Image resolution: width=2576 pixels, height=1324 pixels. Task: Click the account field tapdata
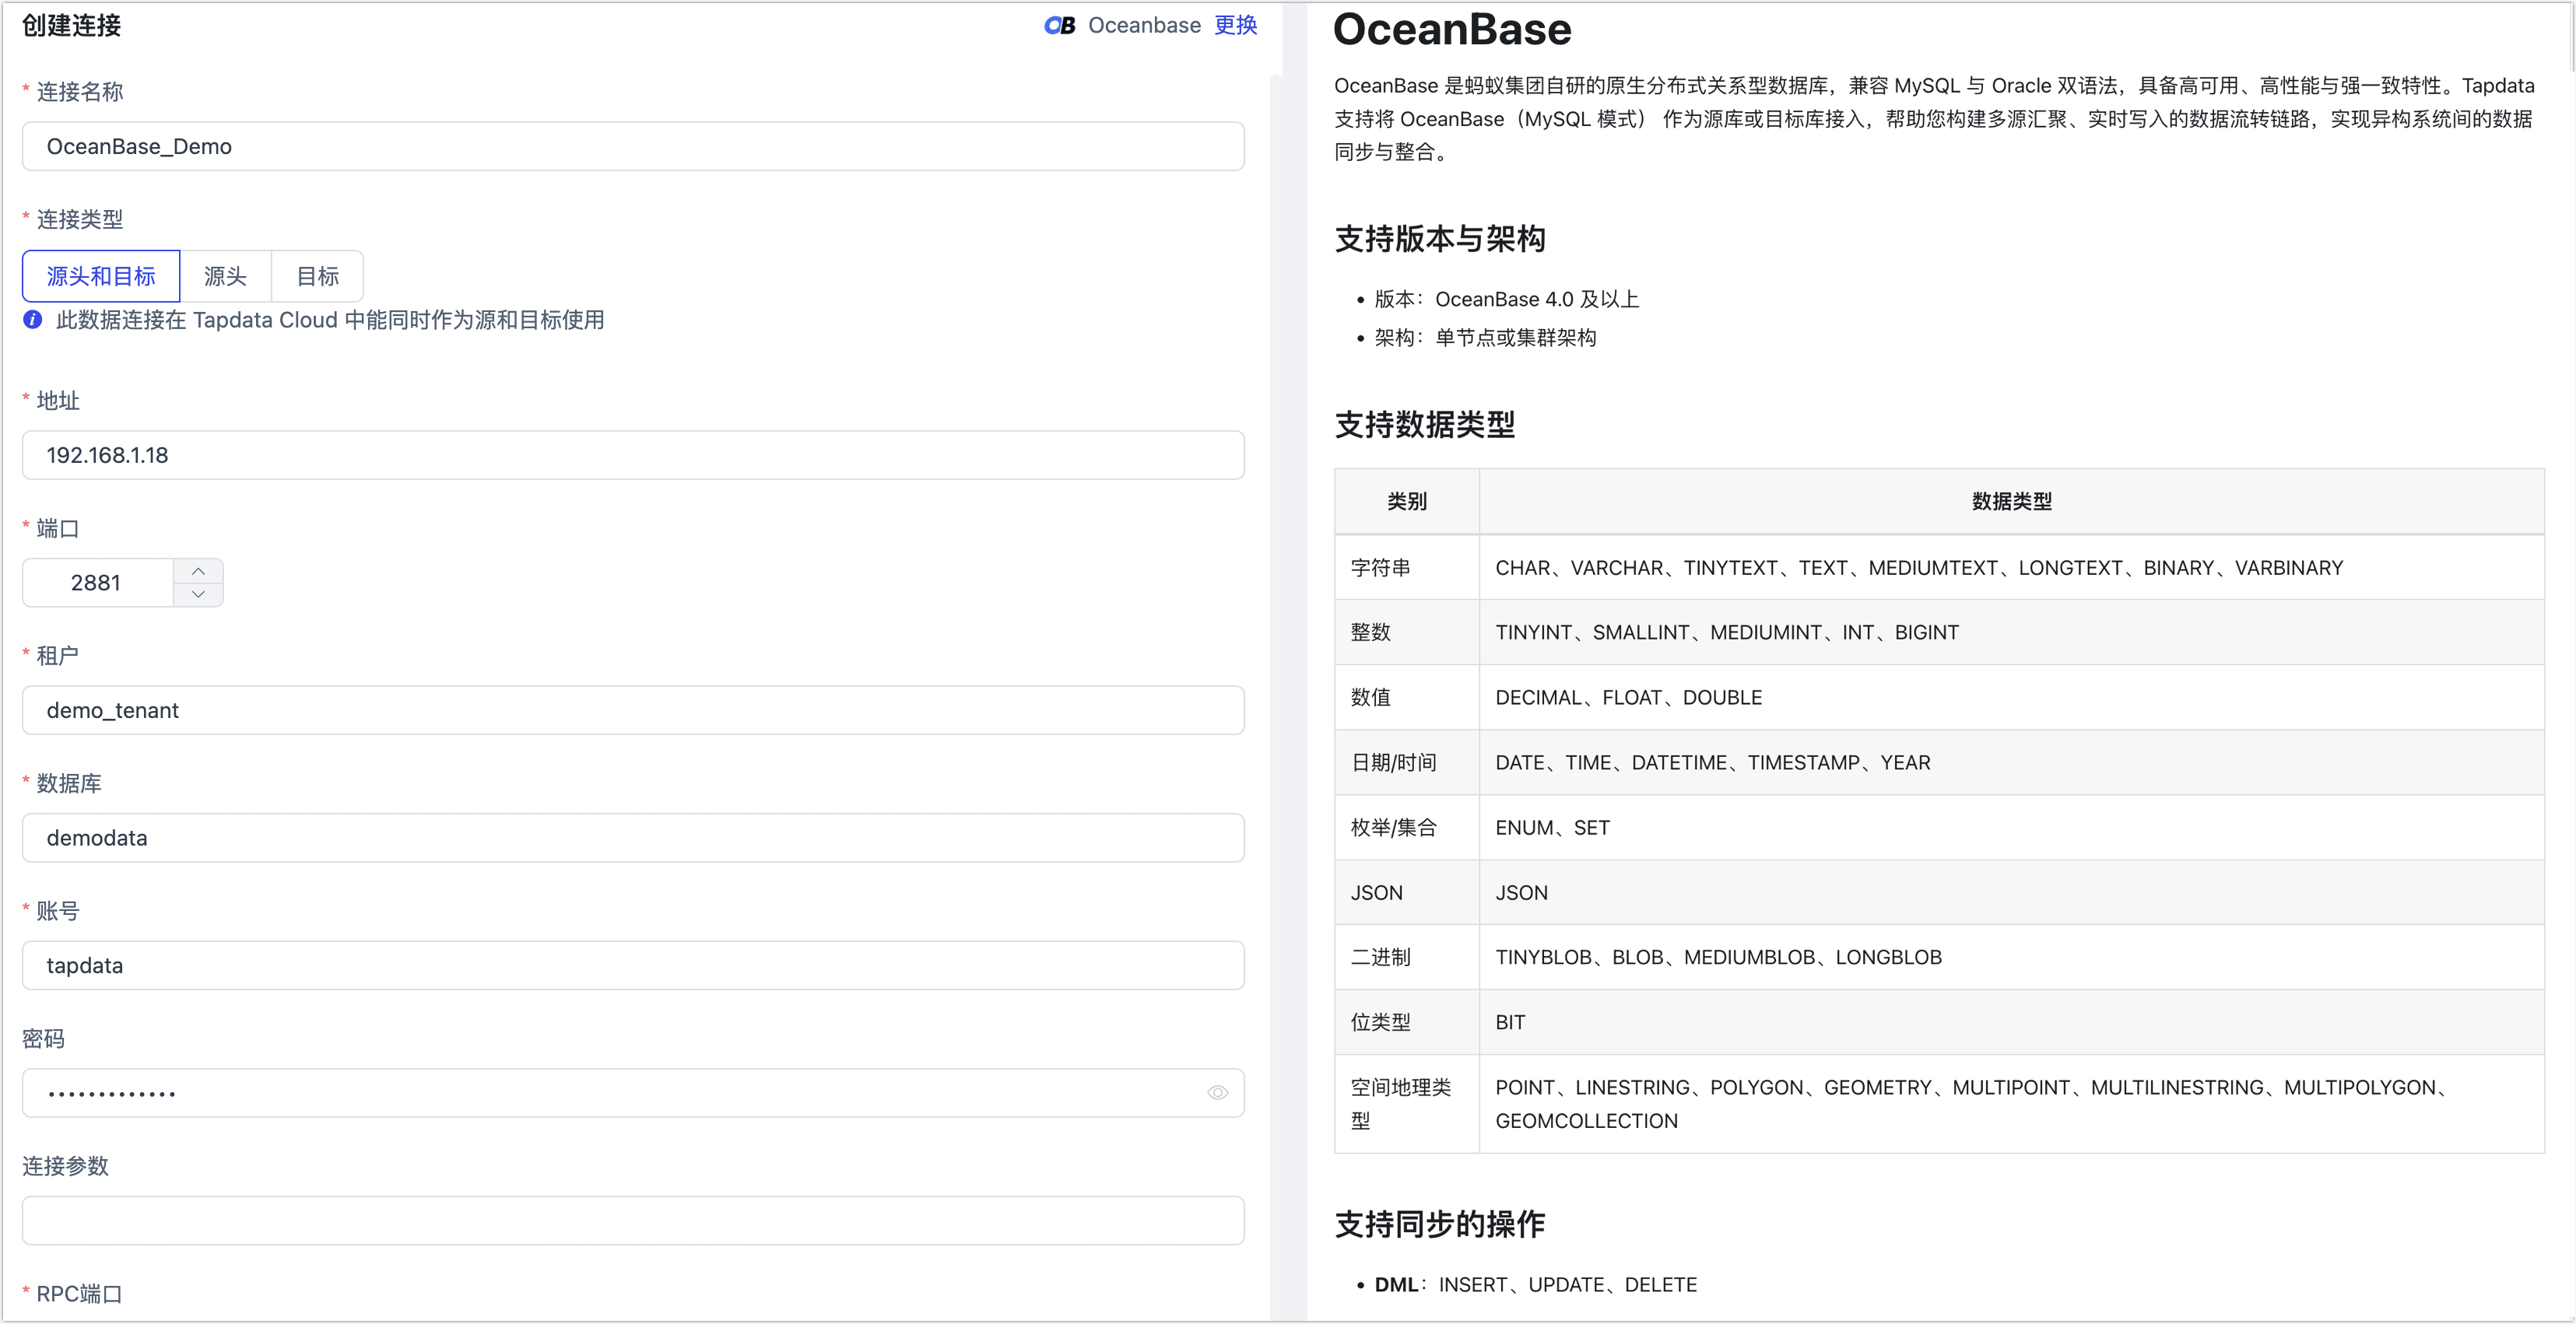coord(633,965)
